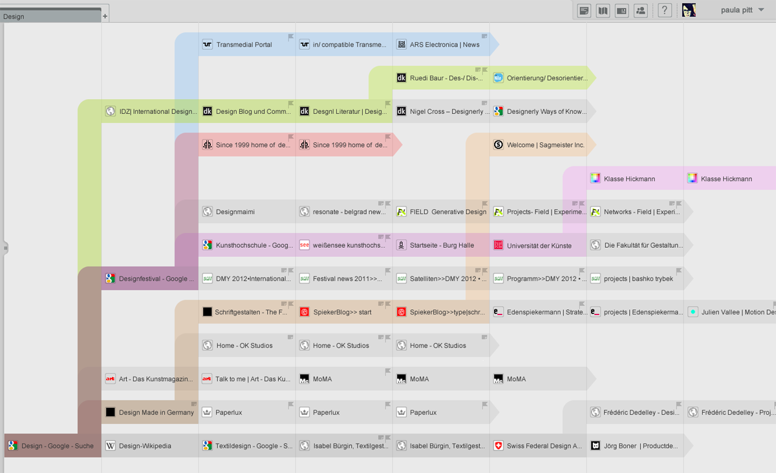Expand the left side panel handle
The height and width of the screenshot is (473, 776).
[x=5, y=247]
